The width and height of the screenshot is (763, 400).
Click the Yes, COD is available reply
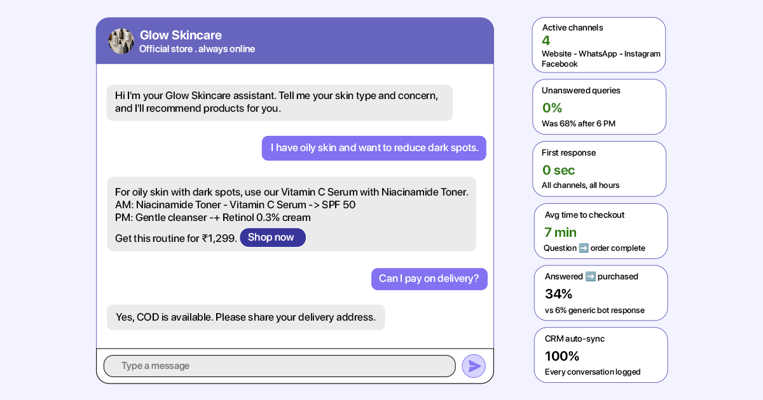[246, 317]
